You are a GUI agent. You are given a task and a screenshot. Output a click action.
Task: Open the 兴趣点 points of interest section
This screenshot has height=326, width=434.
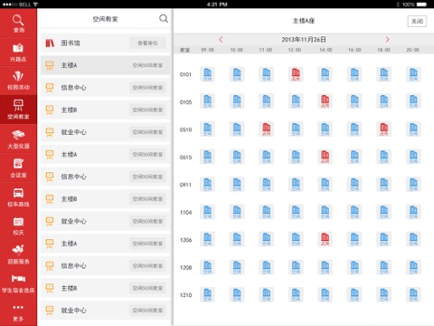pos(18,53)
